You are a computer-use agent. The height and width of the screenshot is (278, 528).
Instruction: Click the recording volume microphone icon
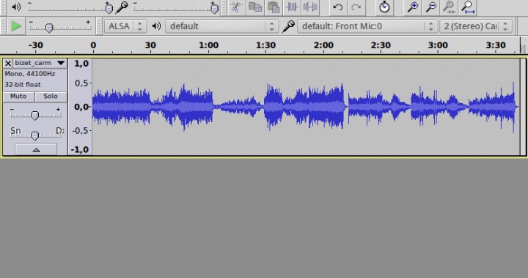tap(122, 7)
